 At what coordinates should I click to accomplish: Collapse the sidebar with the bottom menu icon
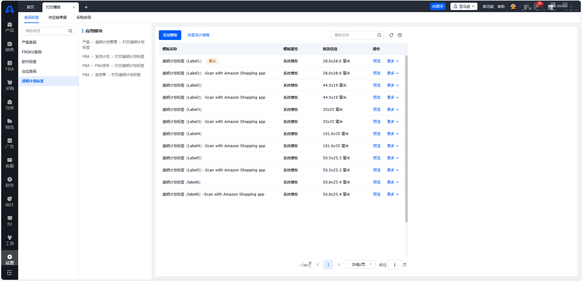(9, 273)
